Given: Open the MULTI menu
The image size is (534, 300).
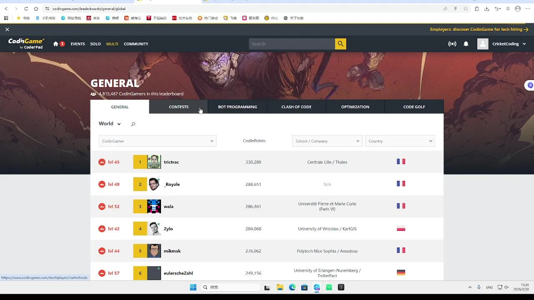Looking at the screenshot, I should 112,44.
